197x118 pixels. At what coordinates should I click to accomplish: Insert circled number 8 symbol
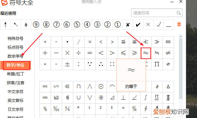[x=46, y=25]
